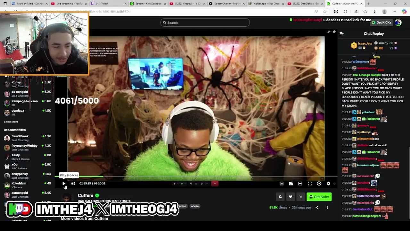Click the Get KICKs button
The height and width of the screenshot is (231, 410).
[381, 22]
